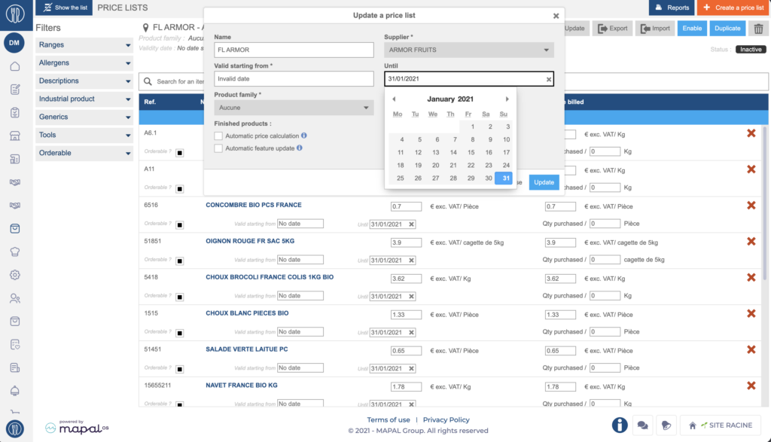Toggle Orderable checkbox for A11 row
The image size is (771, 442).
click(x=179, y=189)
